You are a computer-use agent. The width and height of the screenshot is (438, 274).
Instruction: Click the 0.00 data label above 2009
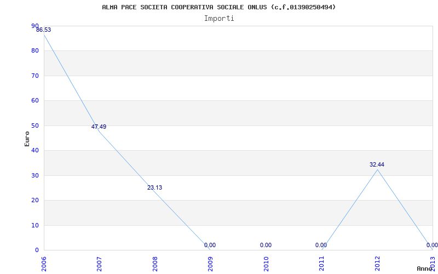click(210, 245)
